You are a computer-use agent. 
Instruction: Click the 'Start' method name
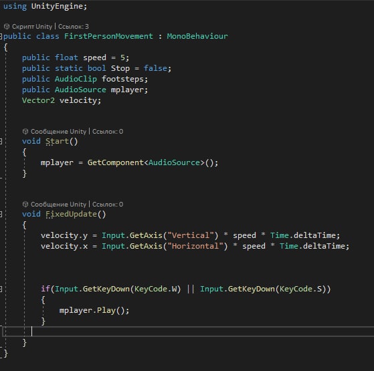58,141
